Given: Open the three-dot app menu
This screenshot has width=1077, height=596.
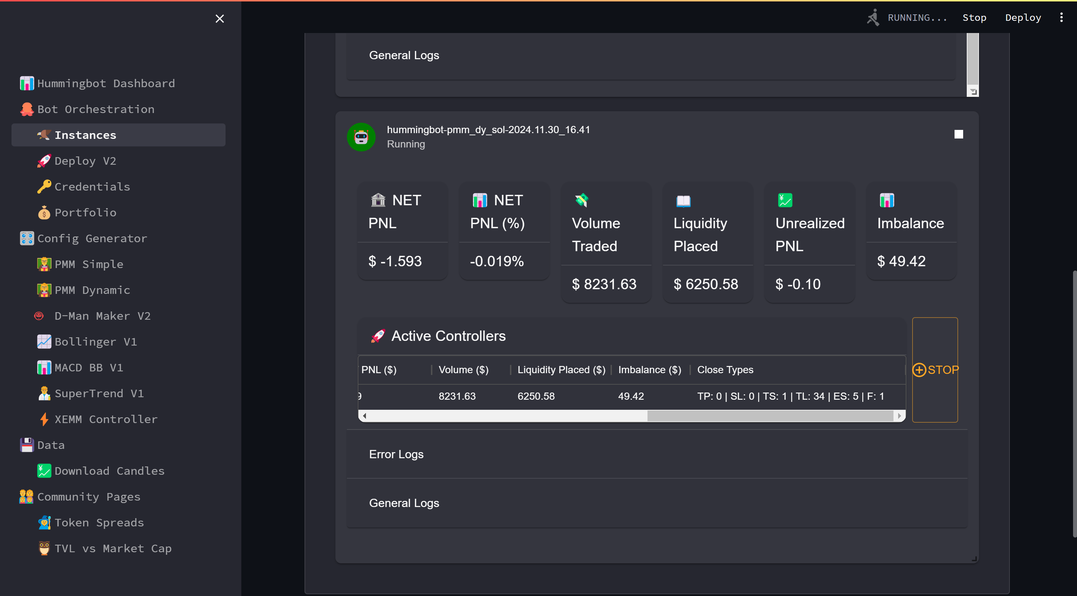Looking at the screenshot, I should pyautogui.click(x=1061, y=18).
